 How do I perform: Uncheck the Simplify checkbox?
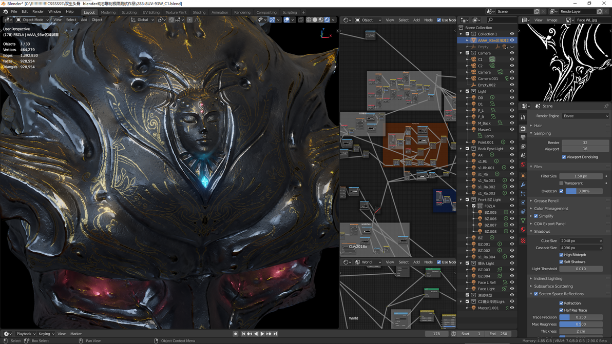[536, 216]
